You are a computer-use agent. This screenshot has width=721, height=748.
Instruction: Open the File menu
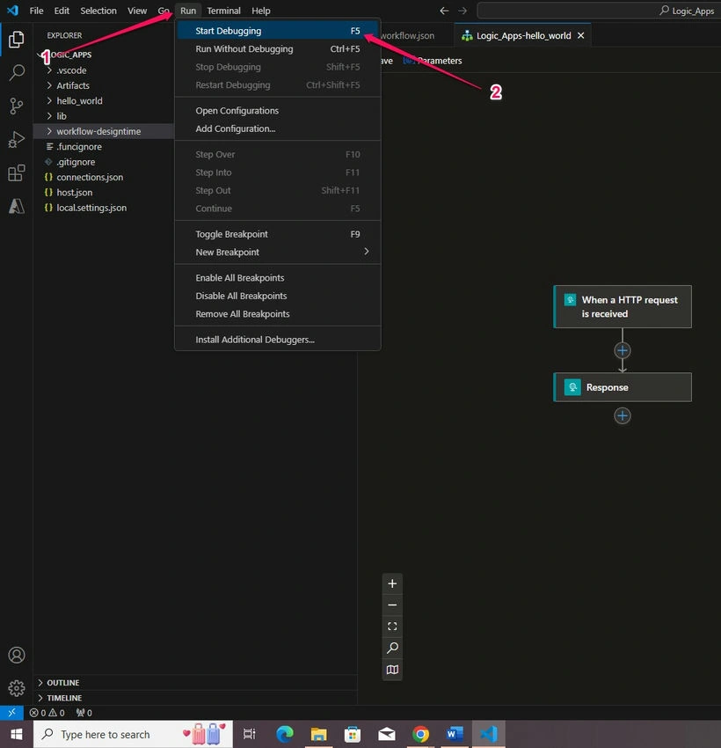36,11
